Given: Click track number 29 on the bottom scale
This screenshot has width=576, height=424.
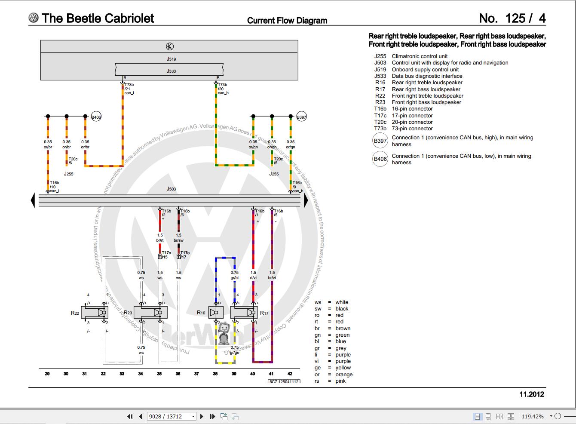Looking at the screenshot, I should (x=47, y=374).
